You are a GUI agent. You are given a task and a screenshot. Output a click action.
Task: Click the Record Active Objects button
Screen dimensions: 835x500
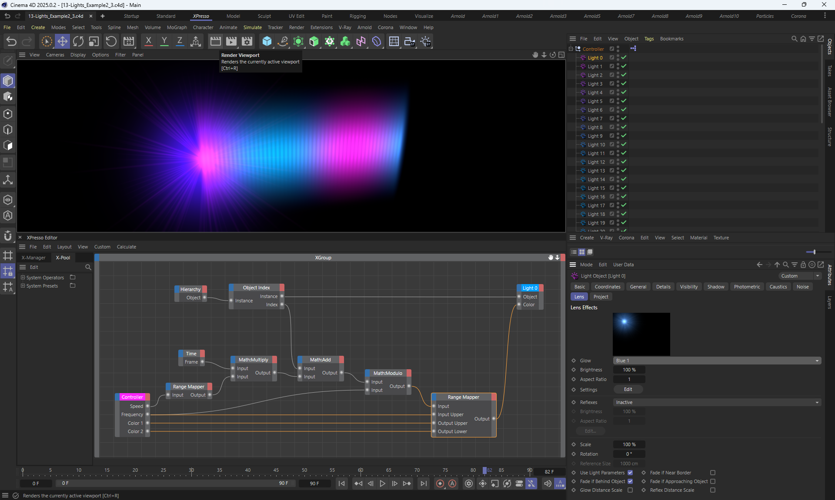click(440, 483)
